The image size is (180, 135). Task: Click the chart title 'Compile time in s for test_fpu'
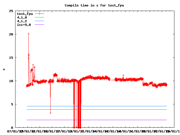click(x=94, y=5)
